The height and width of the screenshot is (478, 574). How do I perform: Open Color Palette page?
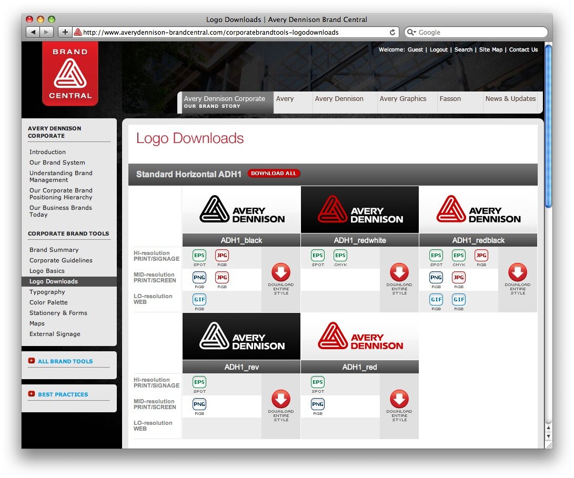(x=48, y=302)
